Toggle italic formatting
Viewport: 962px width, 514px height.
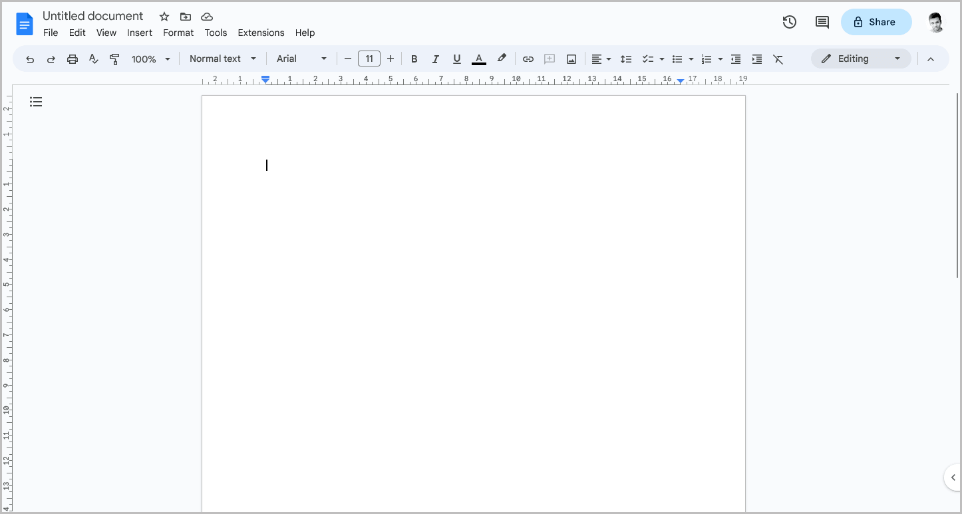click(436, 59)
